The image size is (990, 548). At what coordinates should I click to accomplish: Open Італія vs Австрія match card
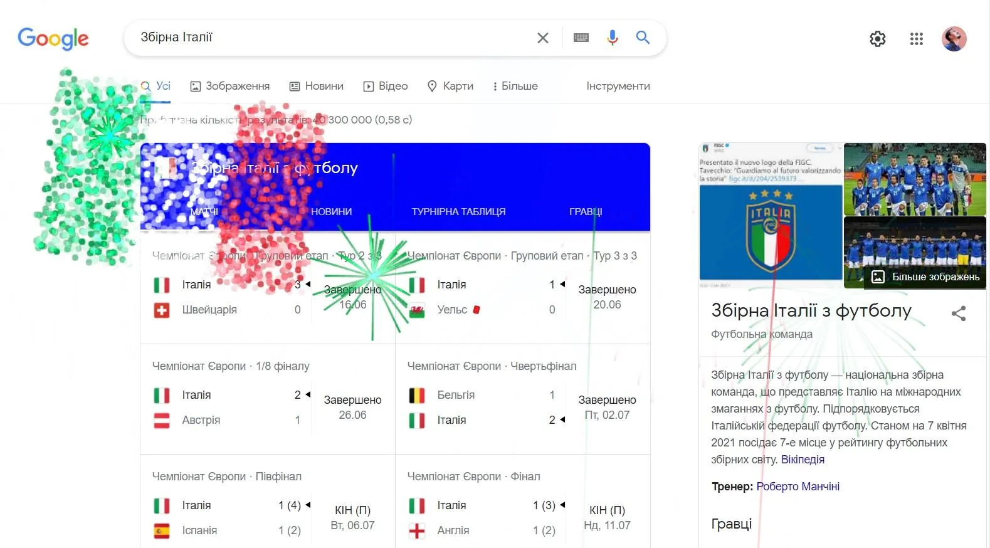[268, 399]
